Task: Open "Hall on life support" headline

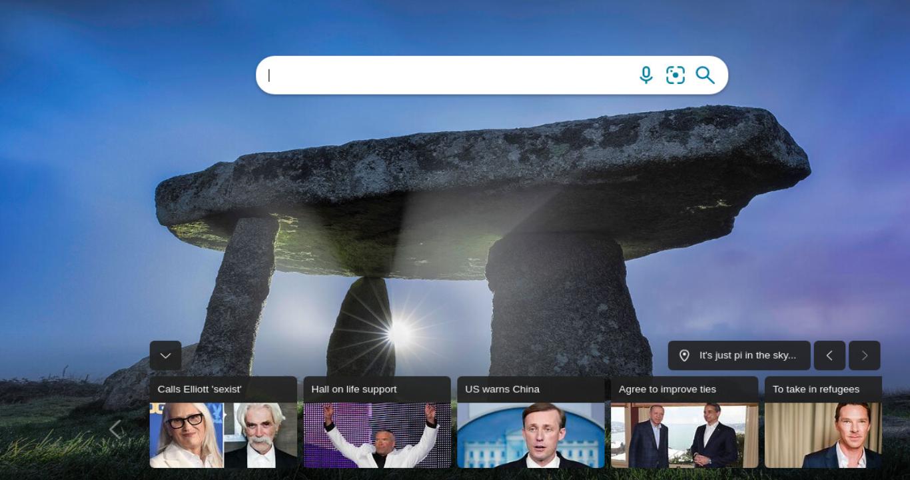Action: (354, 389)
